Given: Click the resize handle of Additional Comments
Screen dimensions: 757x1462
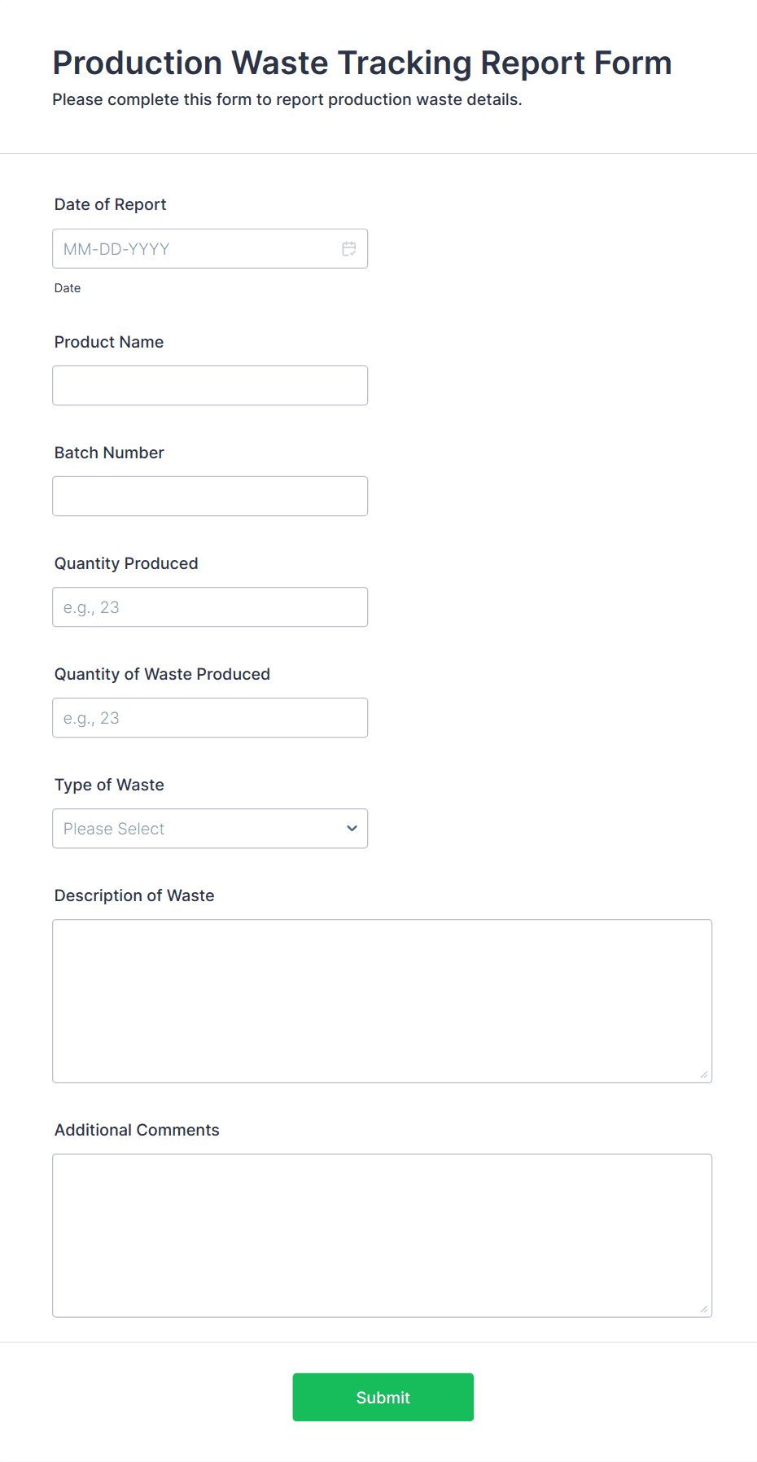Looking at the screenshot, I should tap(703, 1308).
